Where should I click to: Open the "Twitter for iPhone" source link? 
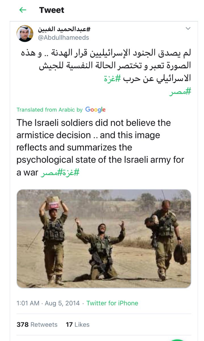click(x=112, y=303)
